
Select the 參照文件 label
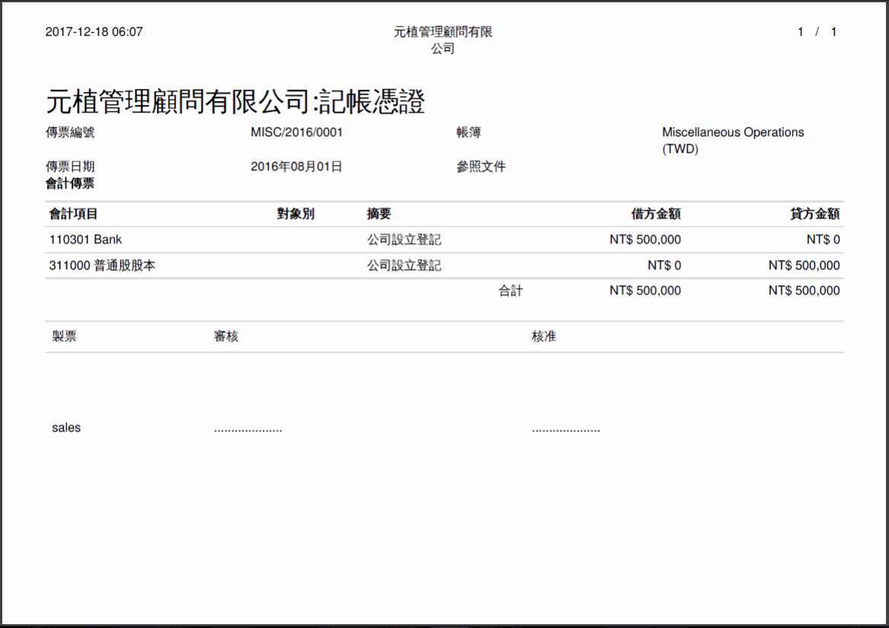coord(481,167)
